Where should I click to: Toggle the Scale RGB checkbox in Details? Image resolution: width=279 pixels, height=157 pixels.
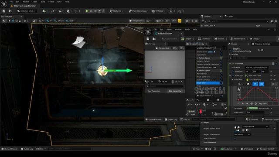coord(233,72)
